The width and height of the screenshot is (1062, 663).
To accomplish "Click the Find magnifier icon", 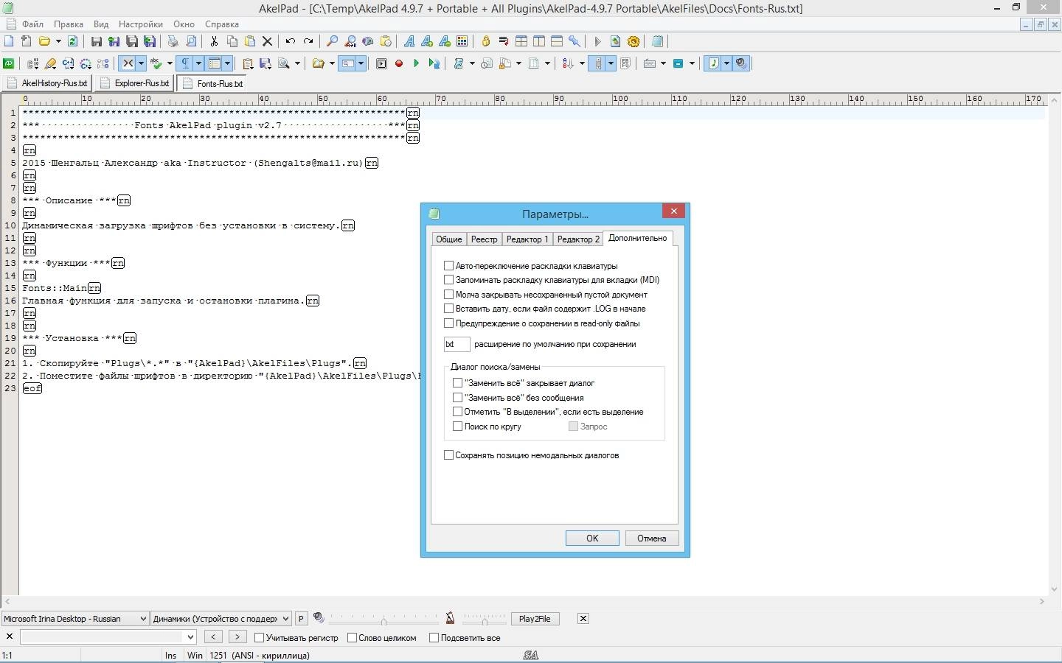I will coord(333,41).
